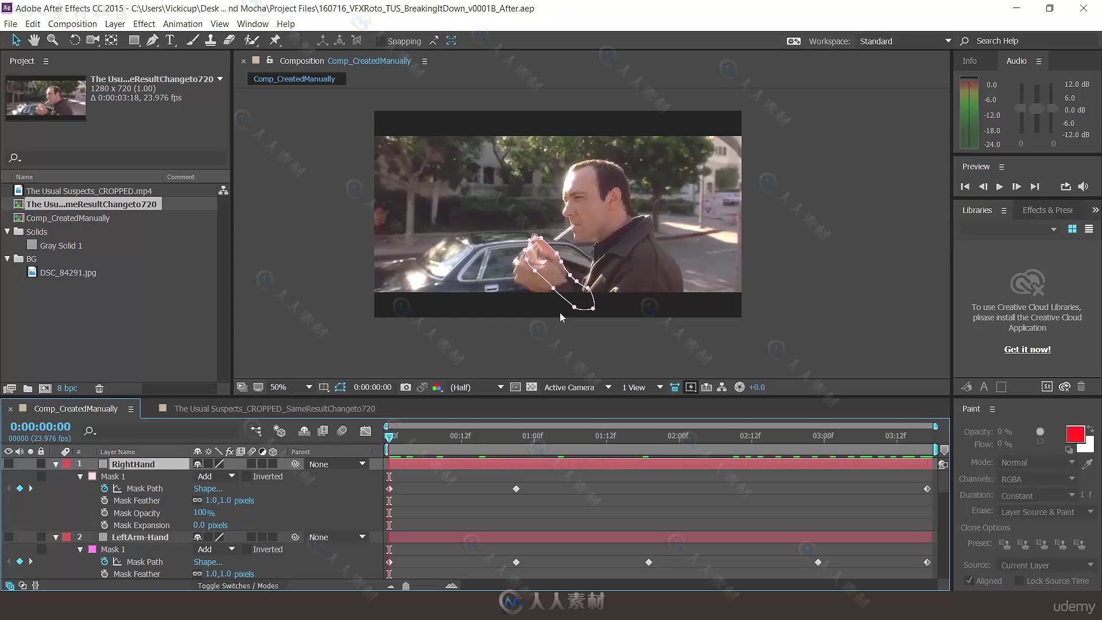Click the 50% zoom dropdown
Image resolution: width=1102 pixels, height=620 pixels.
pyautogui.click(x=289, y=387)
